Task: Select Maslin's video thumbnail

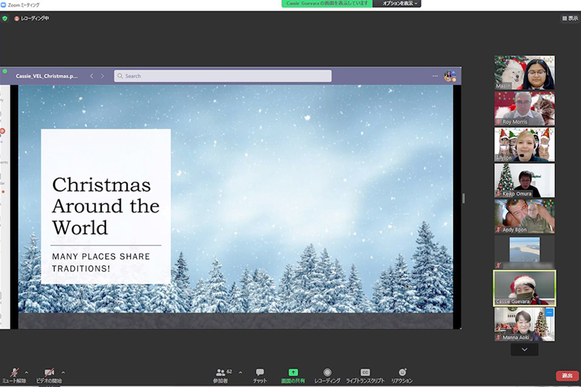Action: (524, 73)
